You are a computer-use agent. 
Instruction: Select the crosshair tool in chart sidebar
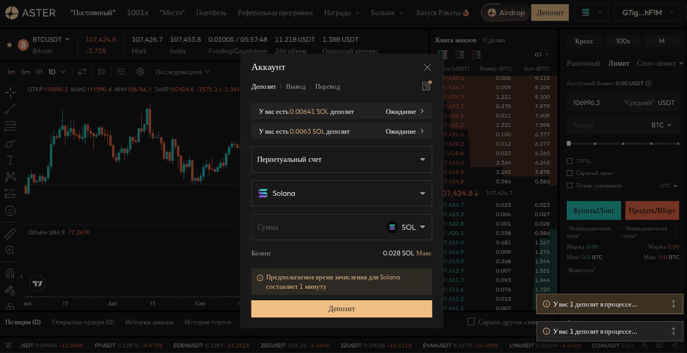(x=10, y=92)
